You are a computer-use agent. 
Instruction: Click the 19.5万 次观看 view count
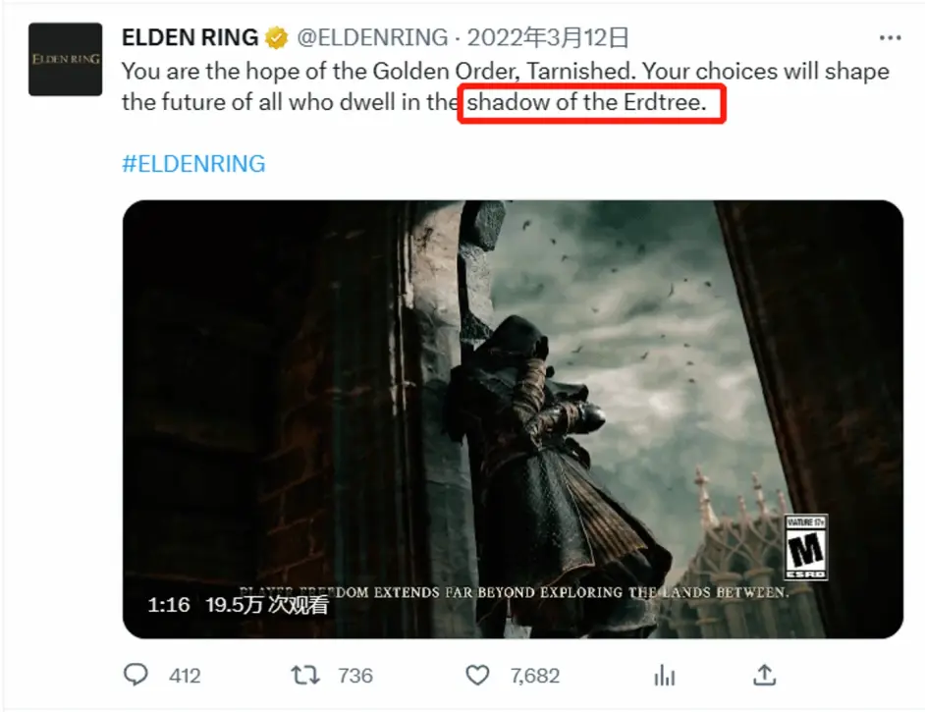[267, 605]
